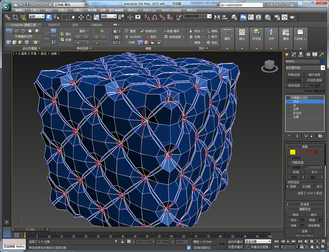The height and width of the screenshot is (252, 329).
Task: Click the teapot Render Production icon
Action: [x=292, y=17]
